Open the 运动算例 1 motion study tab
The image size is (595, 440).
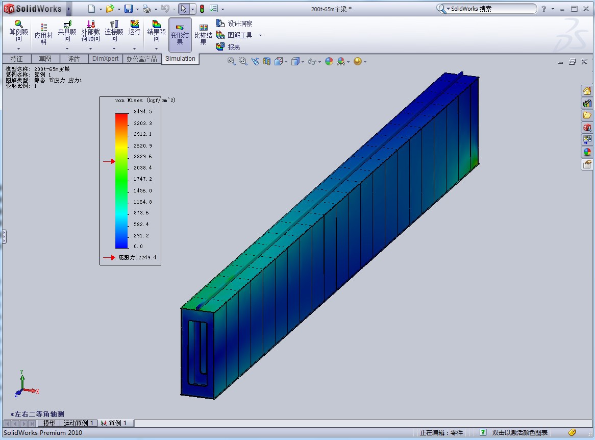point(78,423)
